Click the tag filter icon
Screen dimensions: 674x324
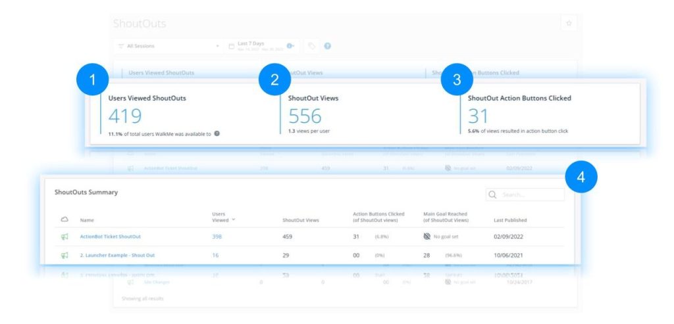coord(311,46)
